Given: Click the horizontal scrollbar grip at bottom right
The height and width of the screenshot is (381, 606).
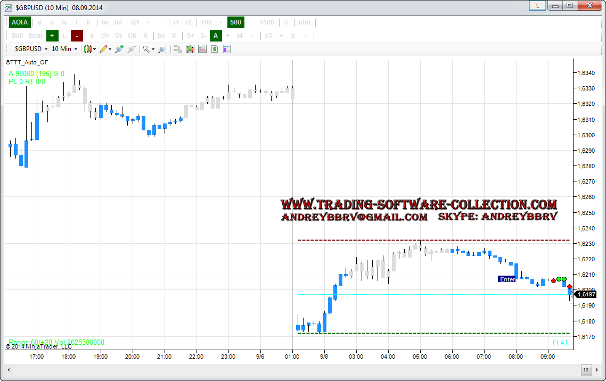Looking at the screenshot, I should coord(586,370).
